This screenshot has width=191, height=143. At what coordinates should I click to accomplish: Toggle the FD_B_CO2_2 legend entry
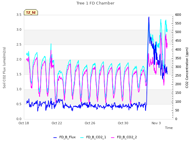point(124,137)
